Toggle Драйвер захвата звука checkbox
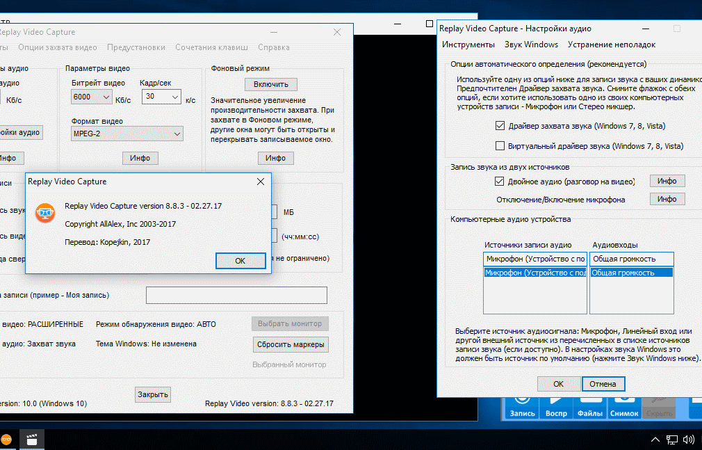702x450 pixels. tap(500, 126)
